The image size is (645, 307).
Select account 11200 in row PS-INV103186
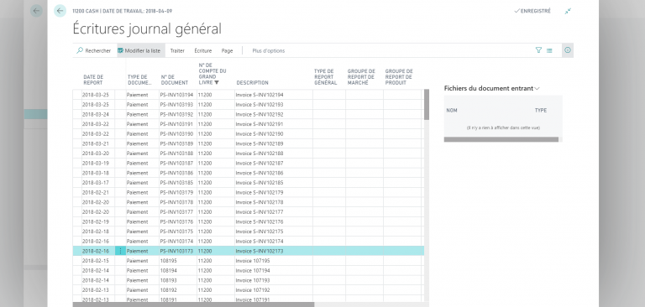click(216, 173)
